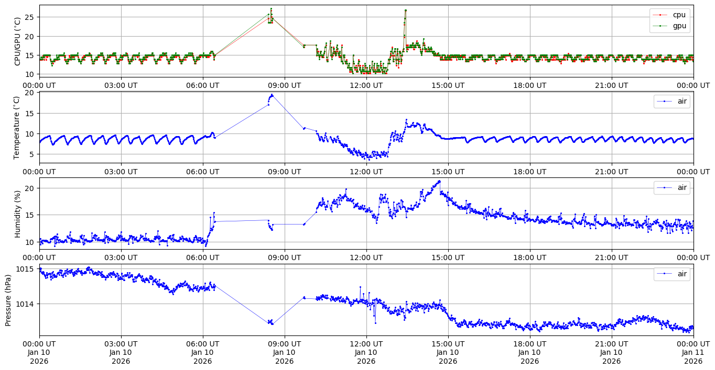715x370 pixels.
Task: Click the humidity maximum just before 15:00 UT
Action: click(439, 181)
